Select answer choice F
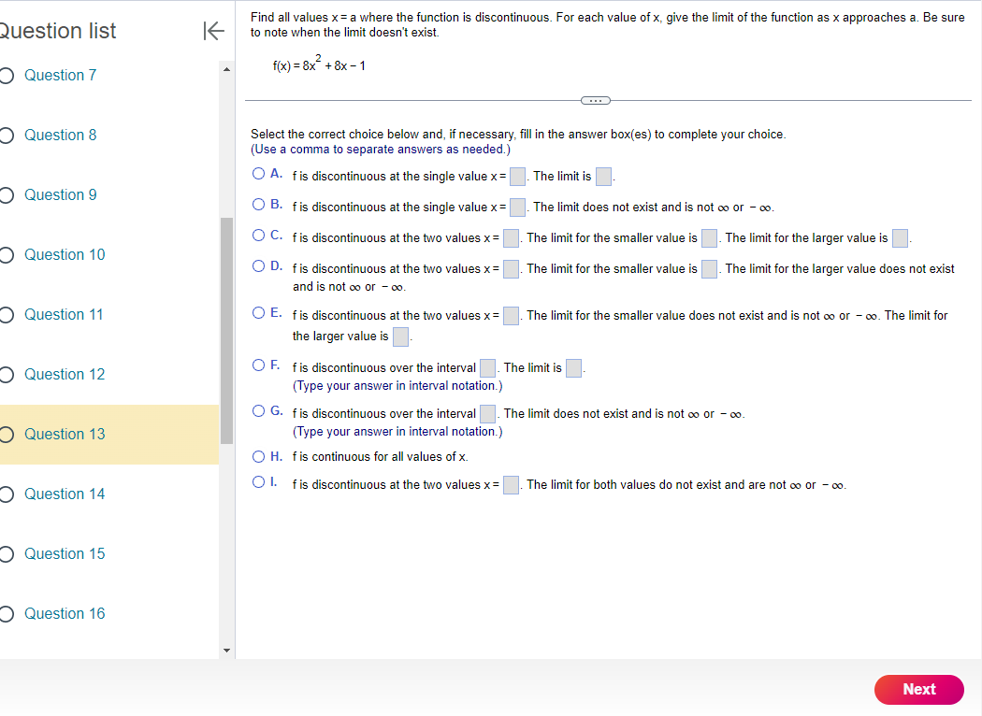982x716 pixels. [258, 365]
